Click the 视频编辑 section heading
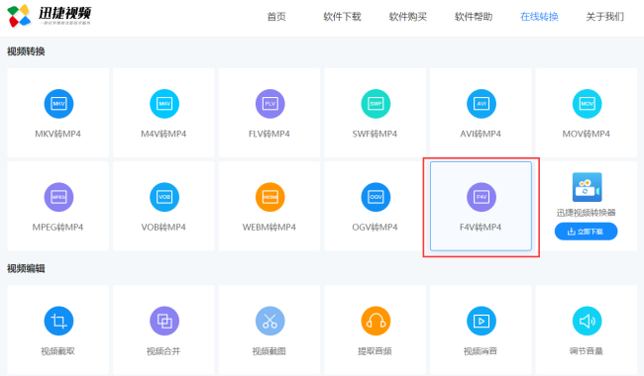The image size is (644, 376). coord(26,269)
